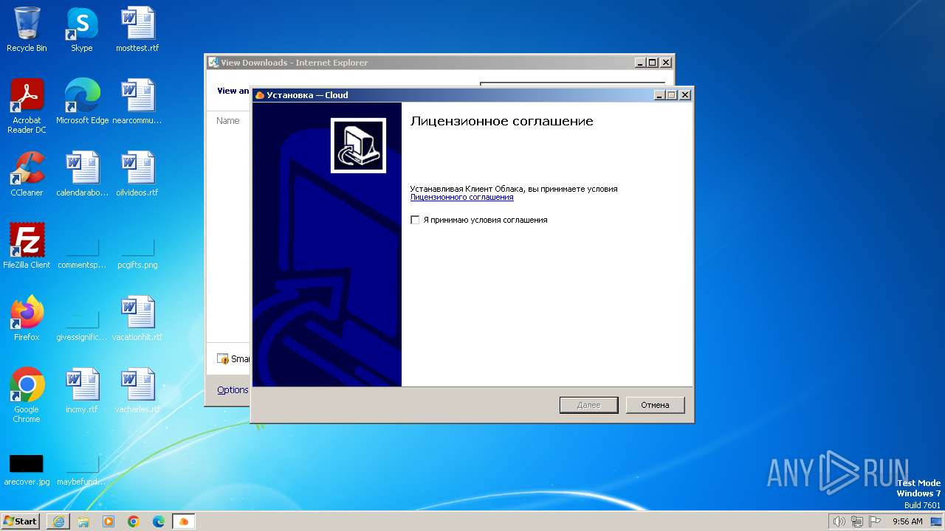The image size is (945, 531).
Task: Select the FileZilla Client shortcut
Action: (x=27, y=246)
